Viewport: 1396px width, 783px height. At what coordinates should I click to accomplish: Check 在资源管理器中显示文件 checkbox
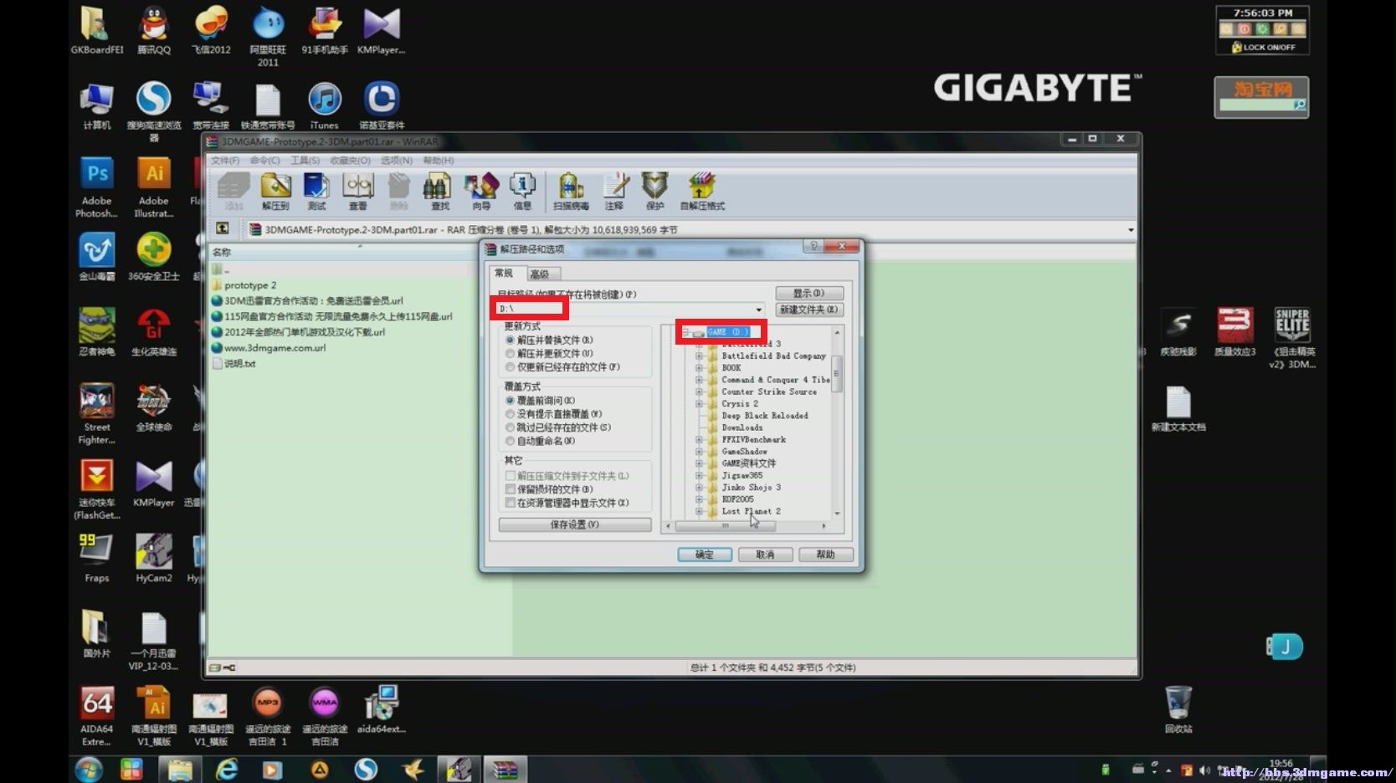[x=510, y=503]
